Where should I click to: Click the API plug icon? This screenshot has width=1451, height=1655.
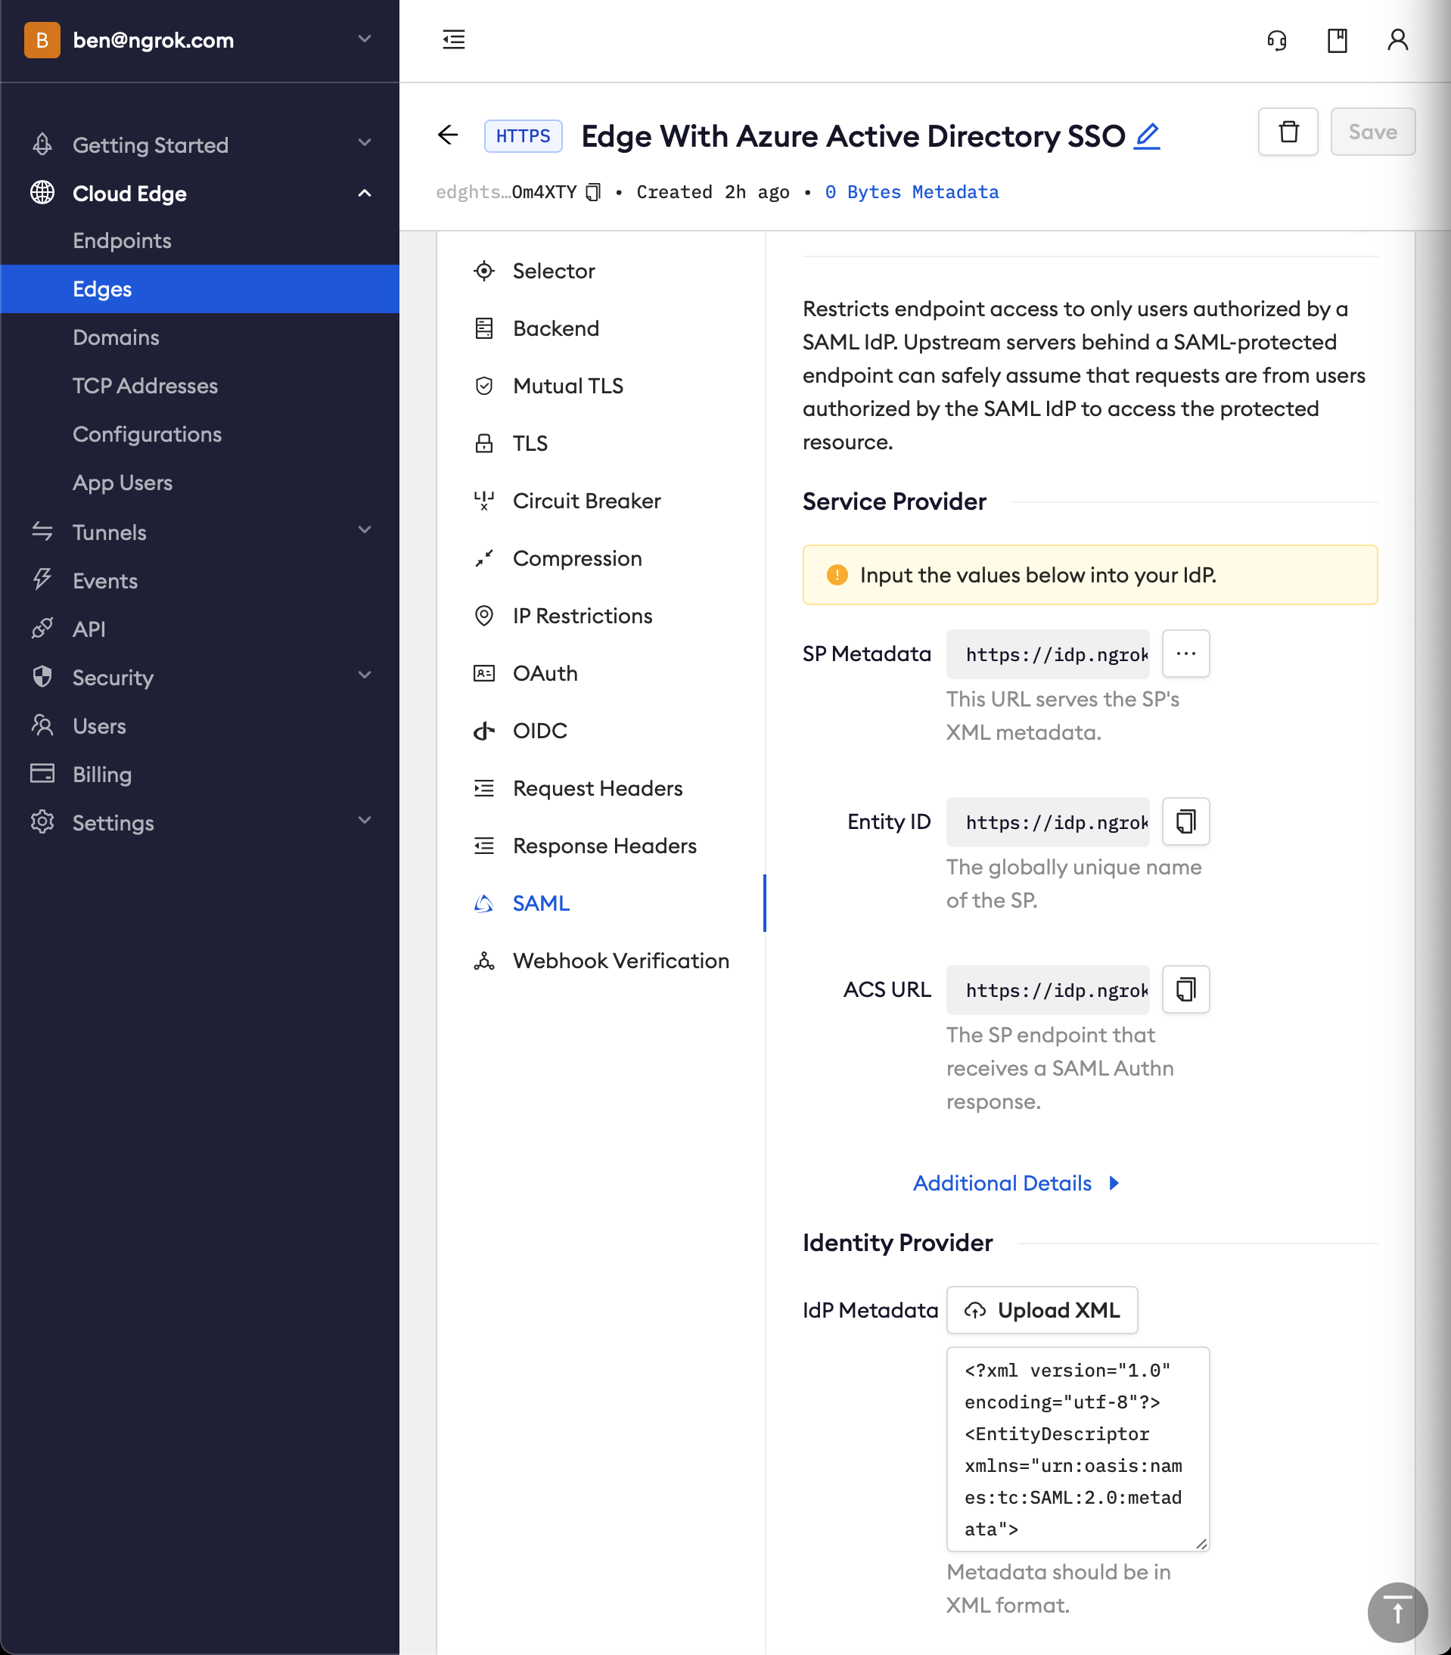[x=42, y=629]
